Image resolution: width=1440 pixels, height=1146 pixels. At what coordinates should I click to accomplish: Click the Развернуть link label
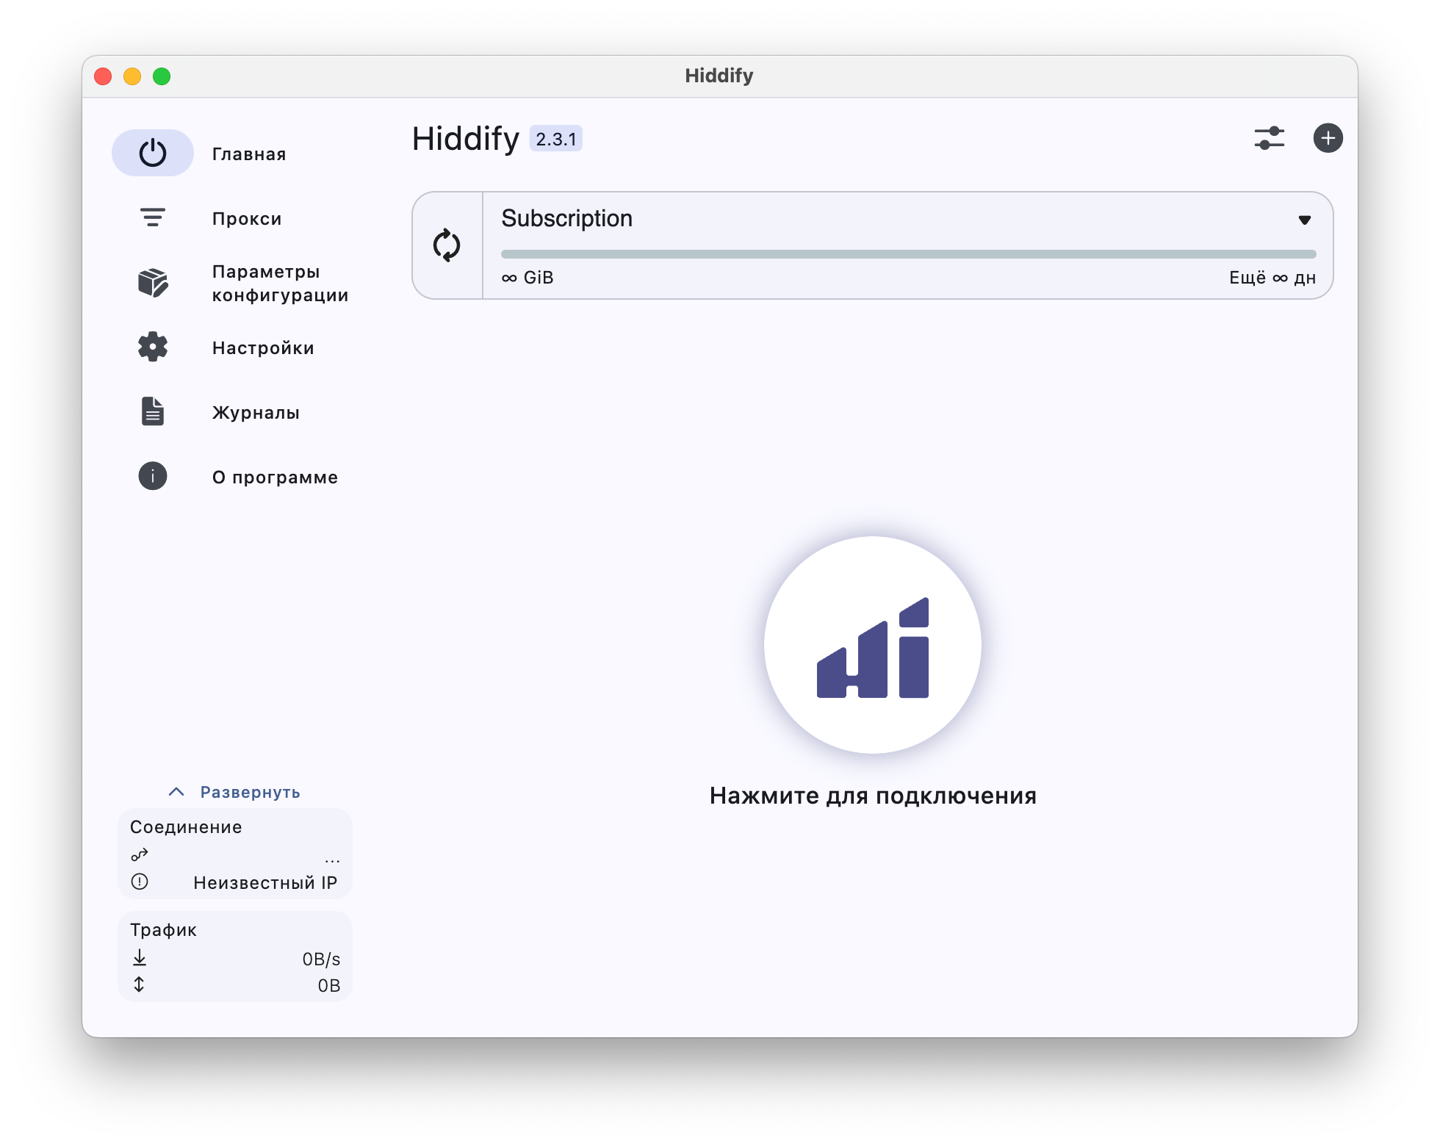coord(250,792)
